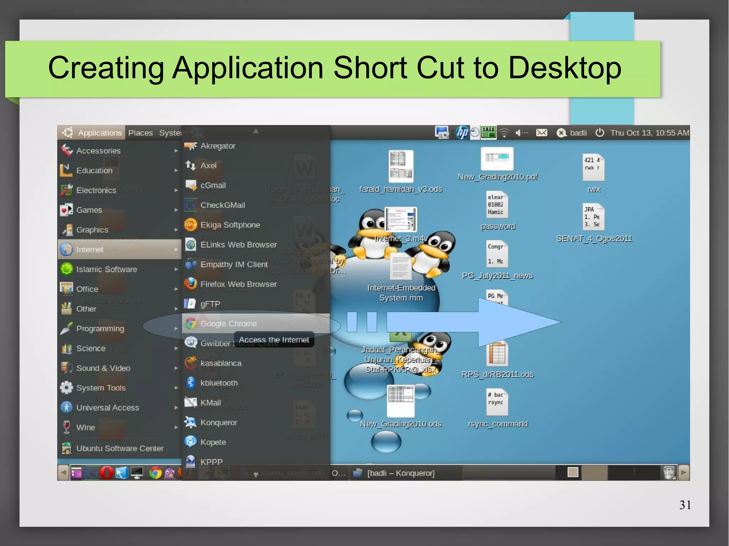Click the Google Chrome menu icon
Image resolution: width=729 pixels, height=546 pixels.
tap(190, 324)
